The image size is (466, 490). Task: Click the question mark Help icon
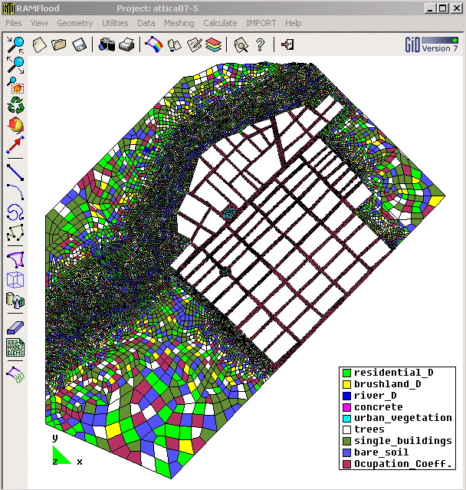(x=260, y=45)
